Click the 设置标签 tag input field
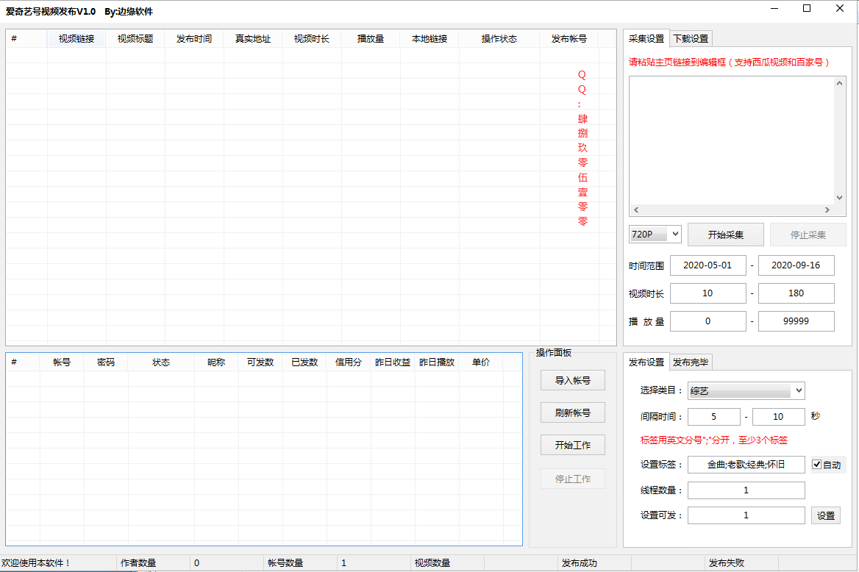Image resolution: width=859 pixels, height=572 pixels. (746, 465)
